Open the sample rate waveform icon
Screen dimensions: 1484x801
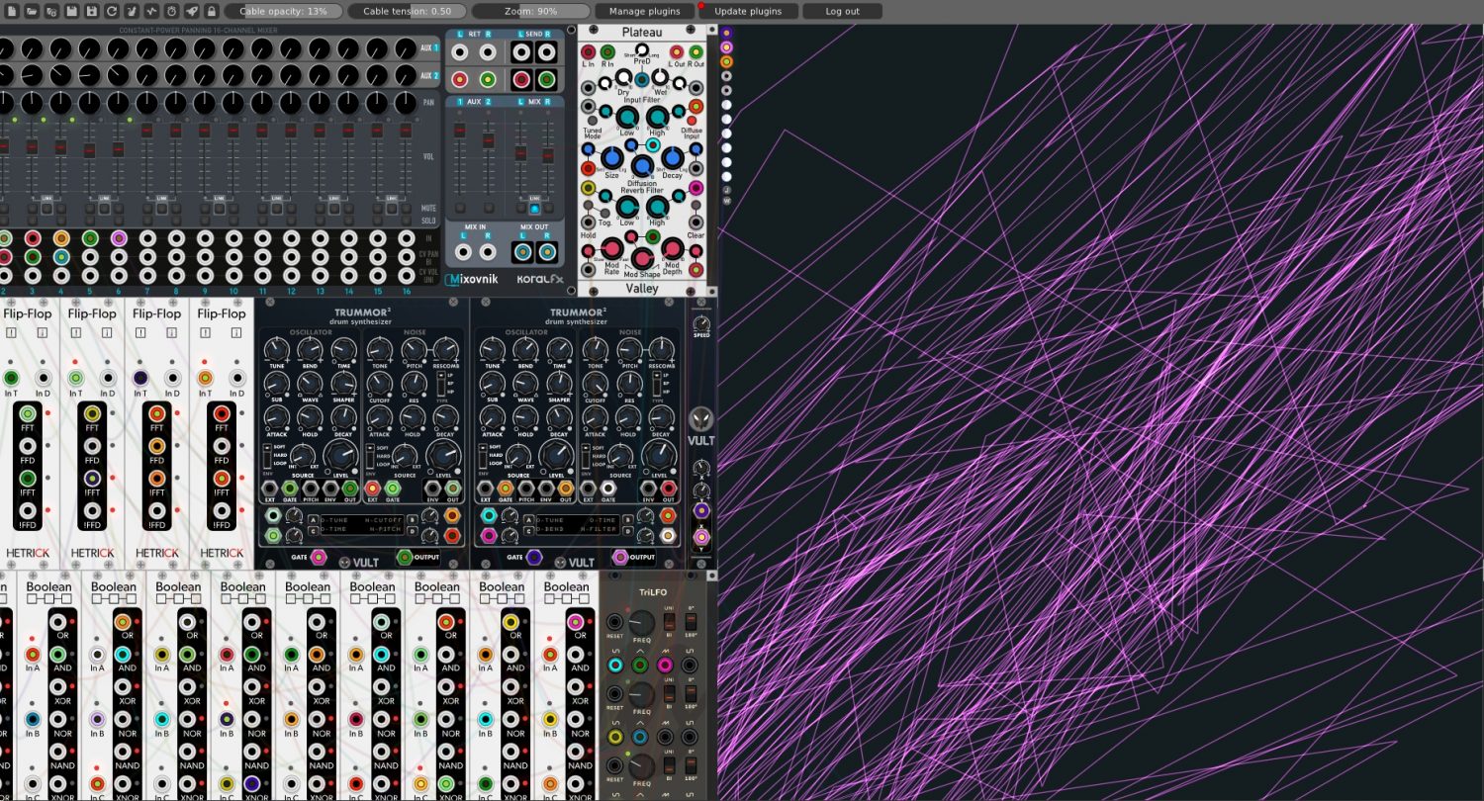pyautogui.click(x=151, y=11)
